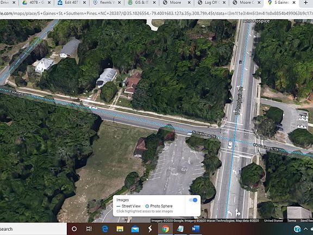
Task: Click the 'Send feedback' footer link
Action: 306,221
